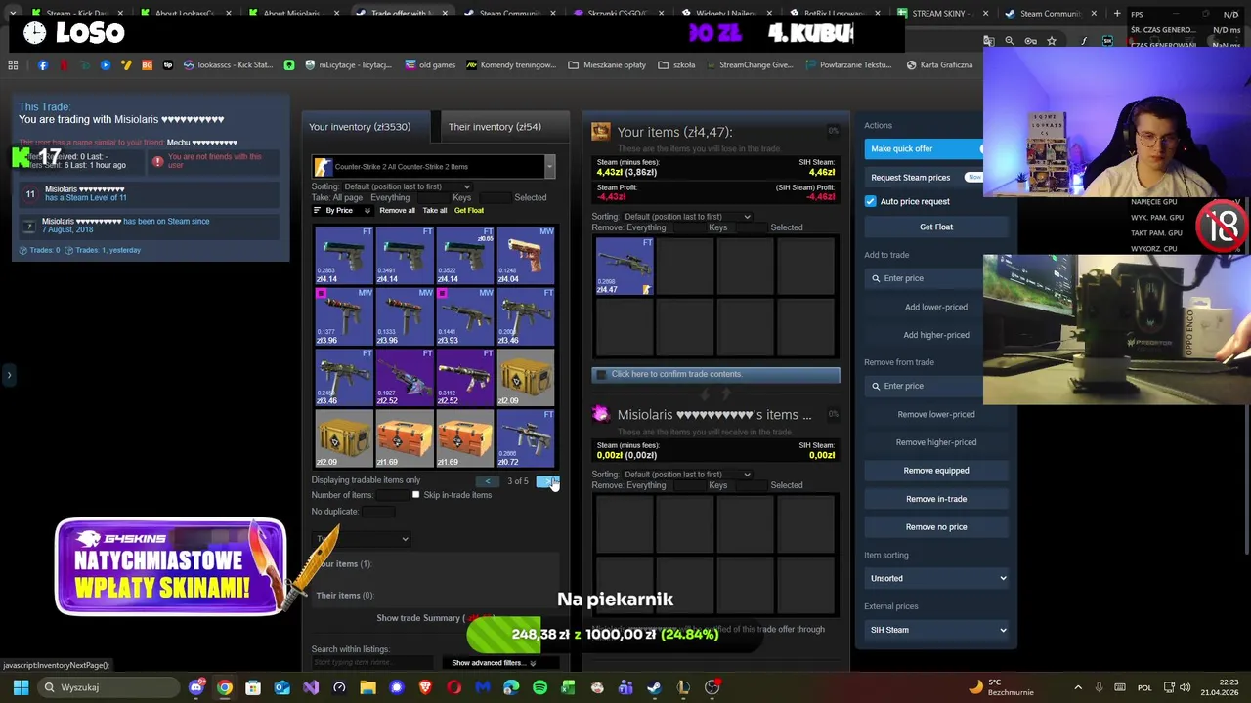This screenshot has width=1251, height=703.
Task: Switch to 'Widgety | Nailery' browser tab
Action: [725, 14]
